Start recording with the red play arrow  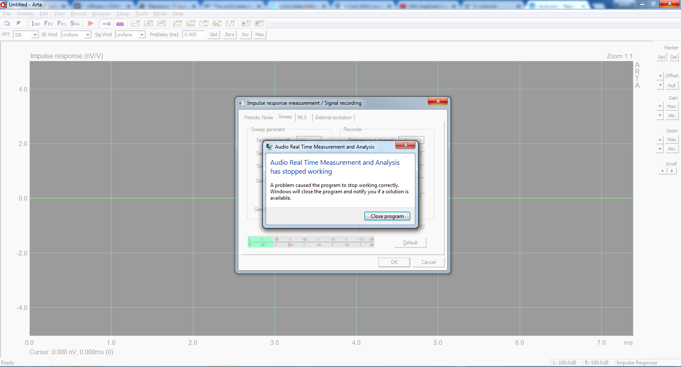pos(91,23)
